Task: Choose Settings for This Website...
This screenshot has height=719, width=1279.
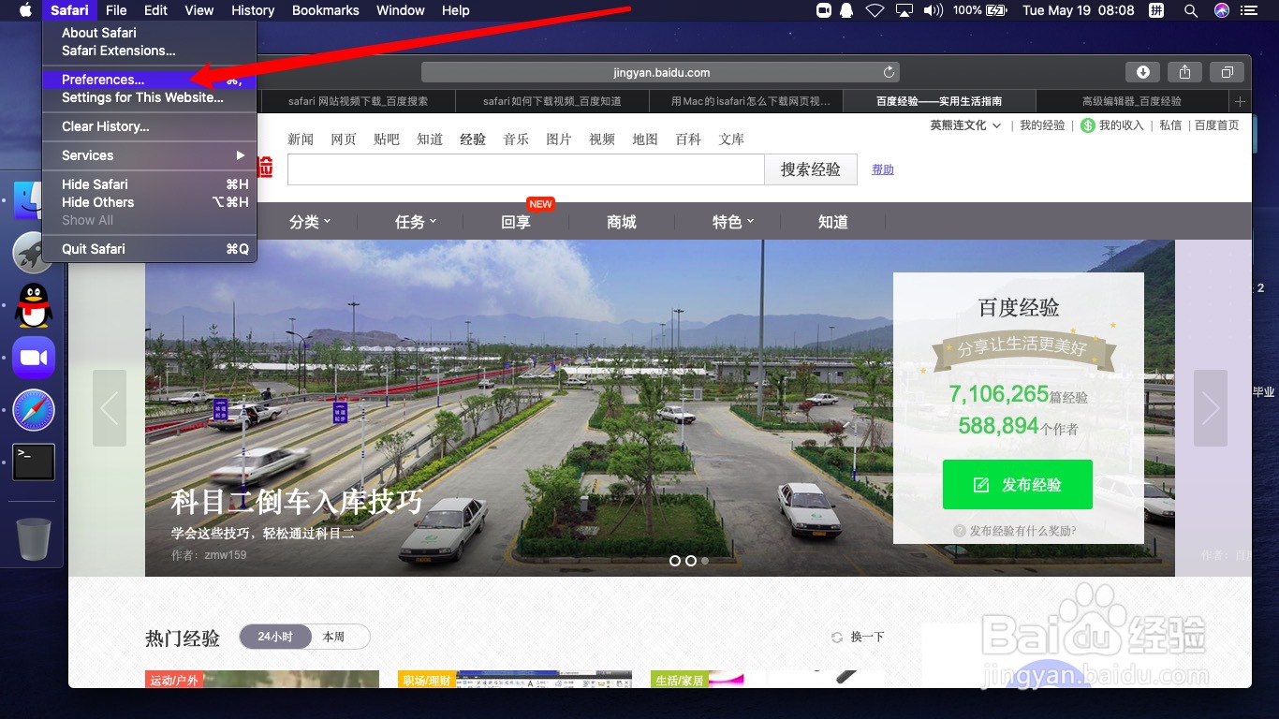Action: coord(150,97)
